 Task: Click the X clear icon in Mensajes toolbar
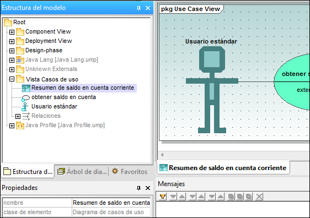259,197
